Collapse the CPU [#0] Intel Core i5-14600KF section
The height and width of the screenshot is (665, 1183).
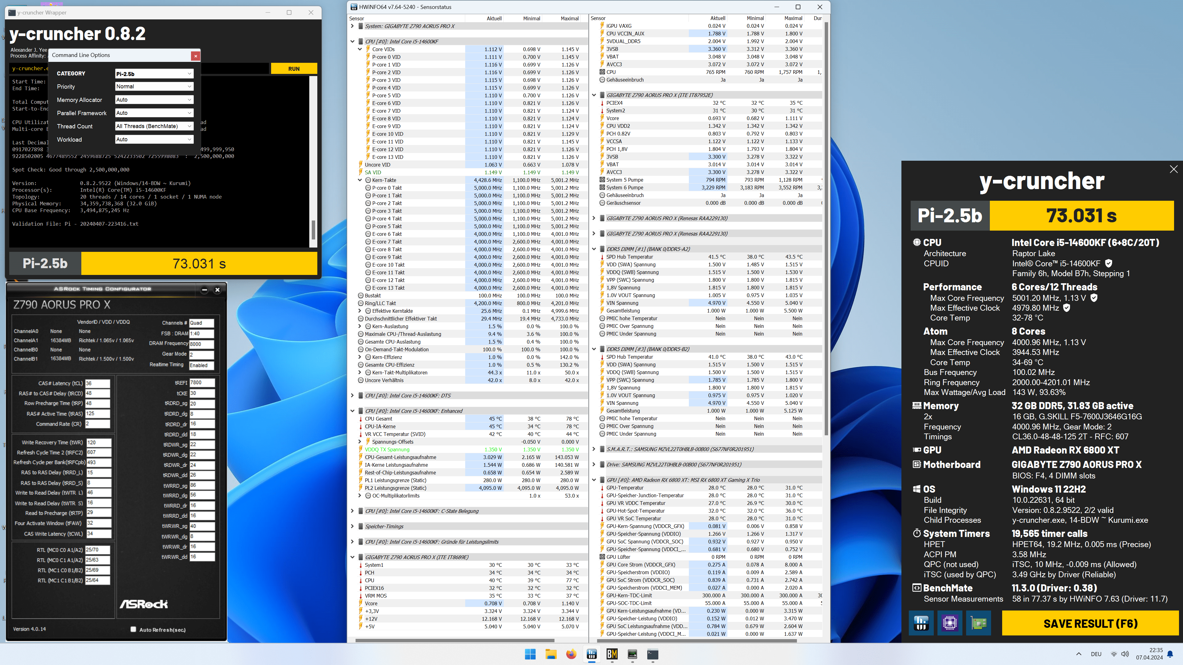353,41
